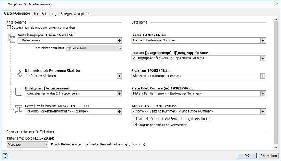Click the AISC Norm Bestandsnummer filename field
Image resolution: width=281 pixels, height=161 pixels.
click(x=195, y=111)
